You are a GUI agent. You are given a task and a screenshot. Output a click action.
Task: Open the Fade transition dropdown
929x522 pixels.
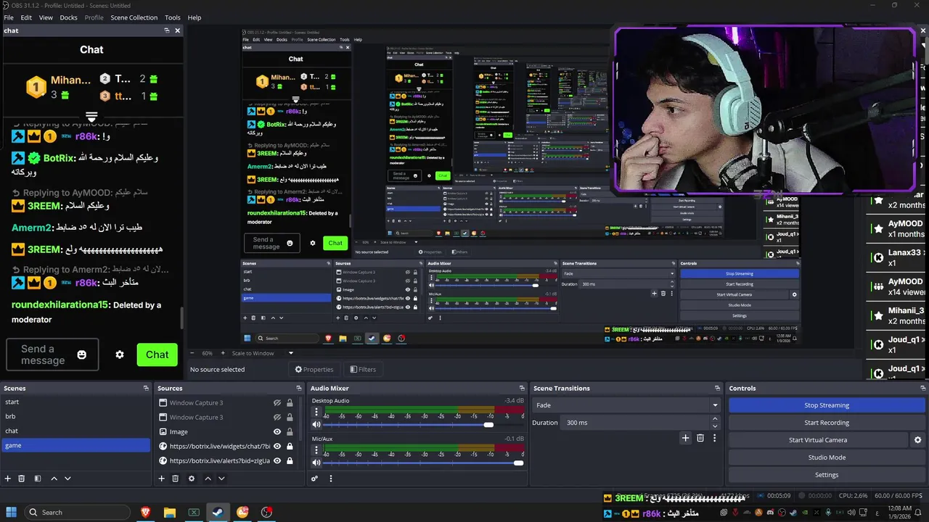click(626, 405)
